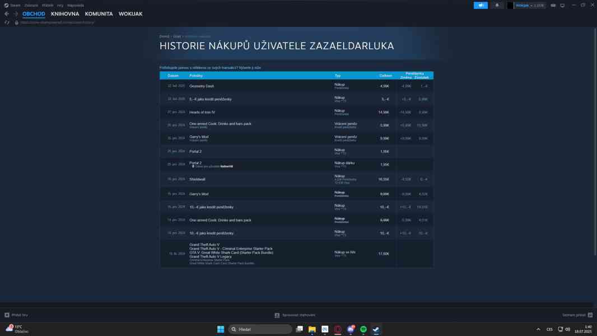Switch keyboard language CES indicator

549,329
